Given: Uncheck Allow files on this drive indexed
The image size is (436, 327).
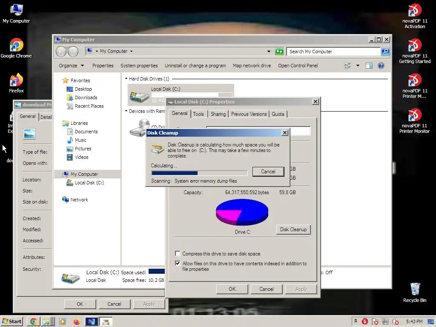Looking at the screenshot, I should tap(178, 263).
